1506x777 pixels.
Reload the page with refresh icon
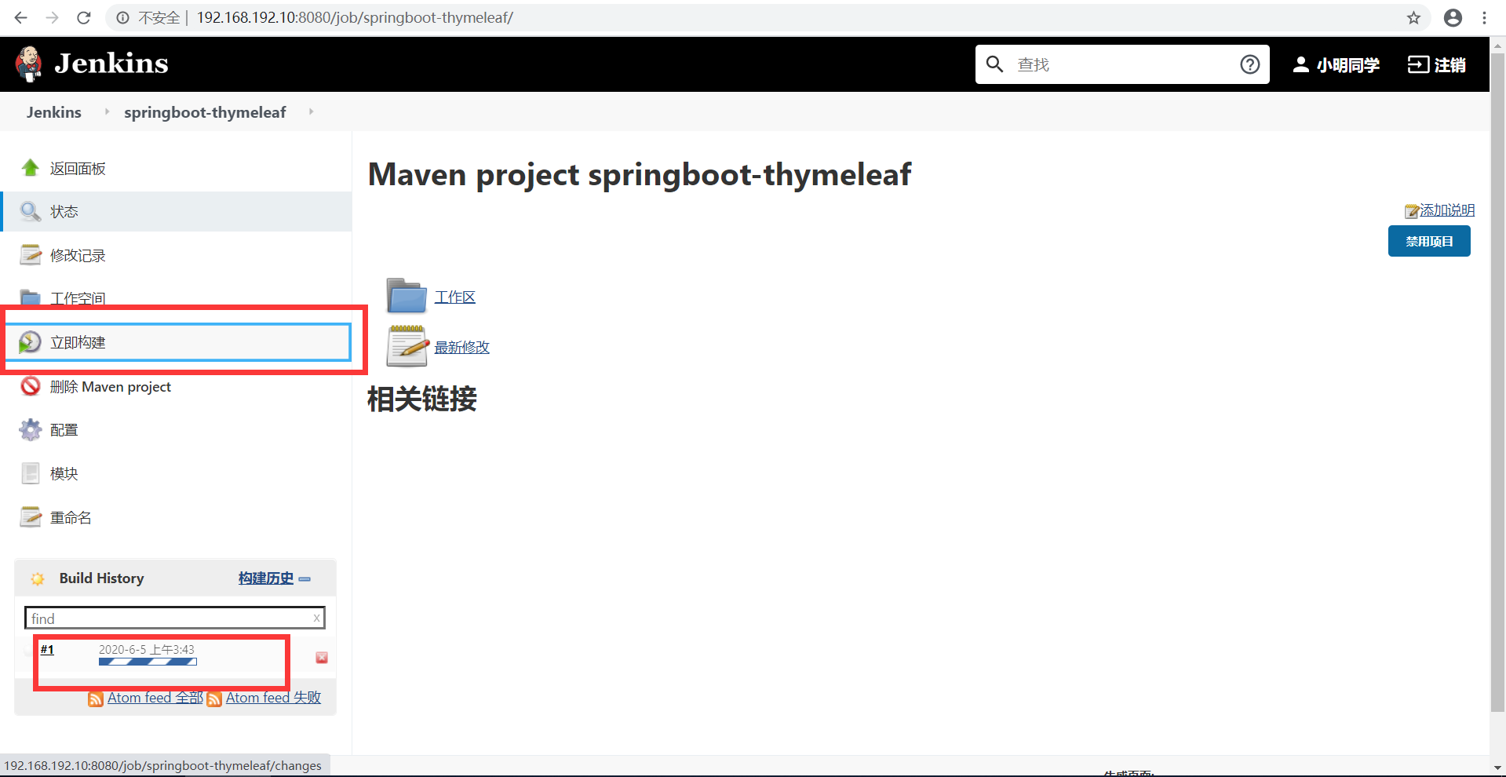coord(84,17)
